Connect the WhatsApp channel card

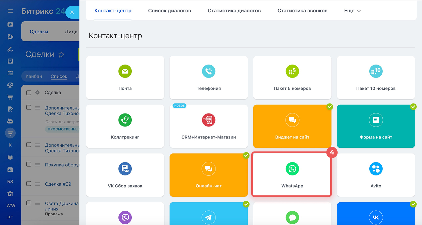point(292,174)
